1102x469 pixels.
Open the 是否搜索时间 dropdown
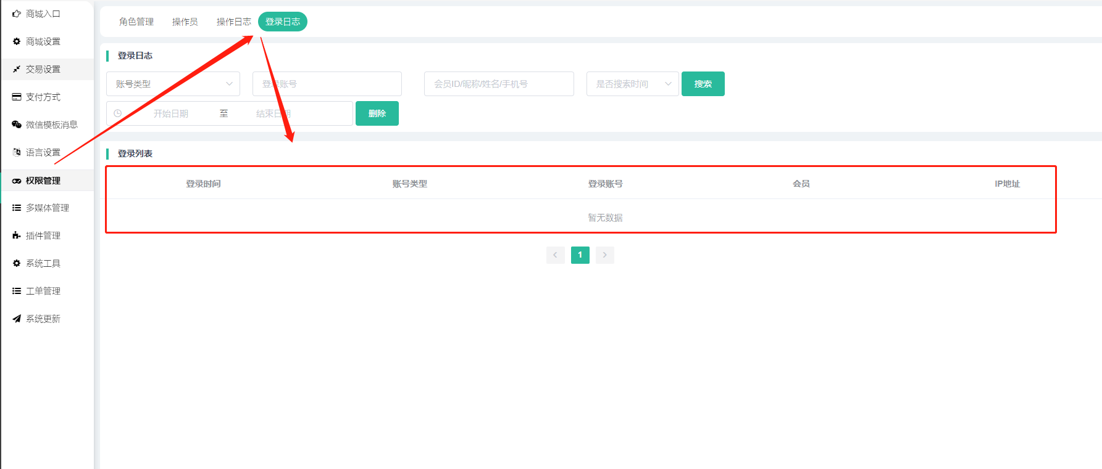coord(633,84)
